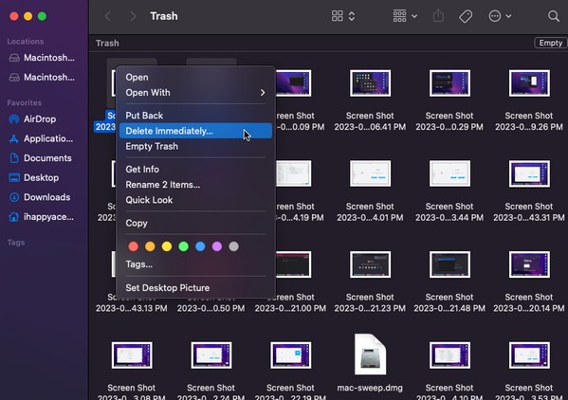Image resolution: width=568 pixels, height=400 pixels.
Task: Choose Empty Trash in context menu
Action: (x=195, y=146)
